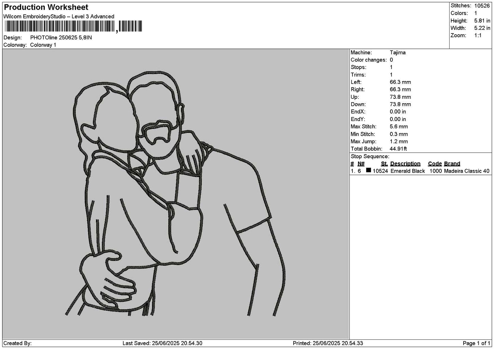Click the needle number "6" in Stop Sequence
Image resolution: width=494 pixels, height=349 pixels.
pos(359,171)
